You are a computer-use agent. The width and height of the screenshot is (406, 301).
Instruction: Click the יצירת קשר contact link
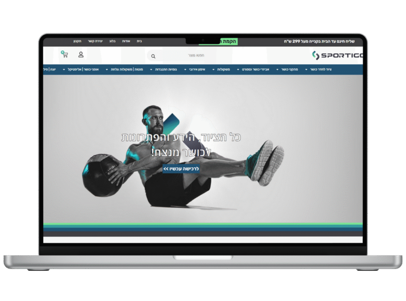coord(95,41)
